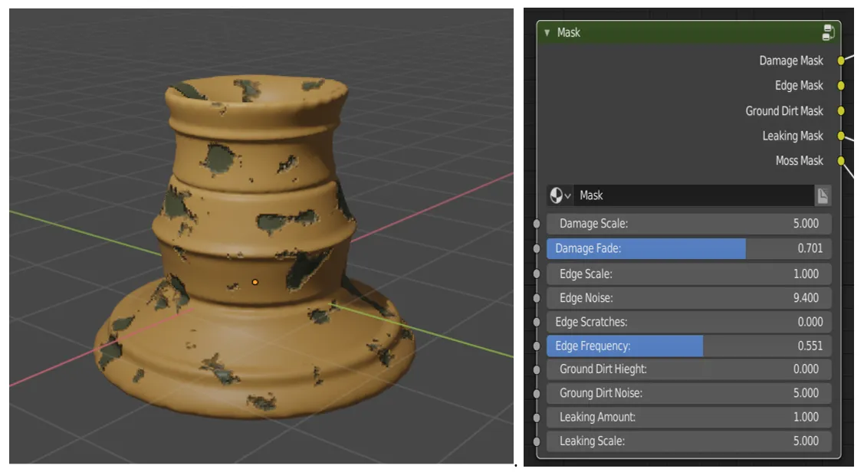This screenshot has width=864, height=472.
Task: Click the Edge Noise input socket
Action: pos(537,298)
